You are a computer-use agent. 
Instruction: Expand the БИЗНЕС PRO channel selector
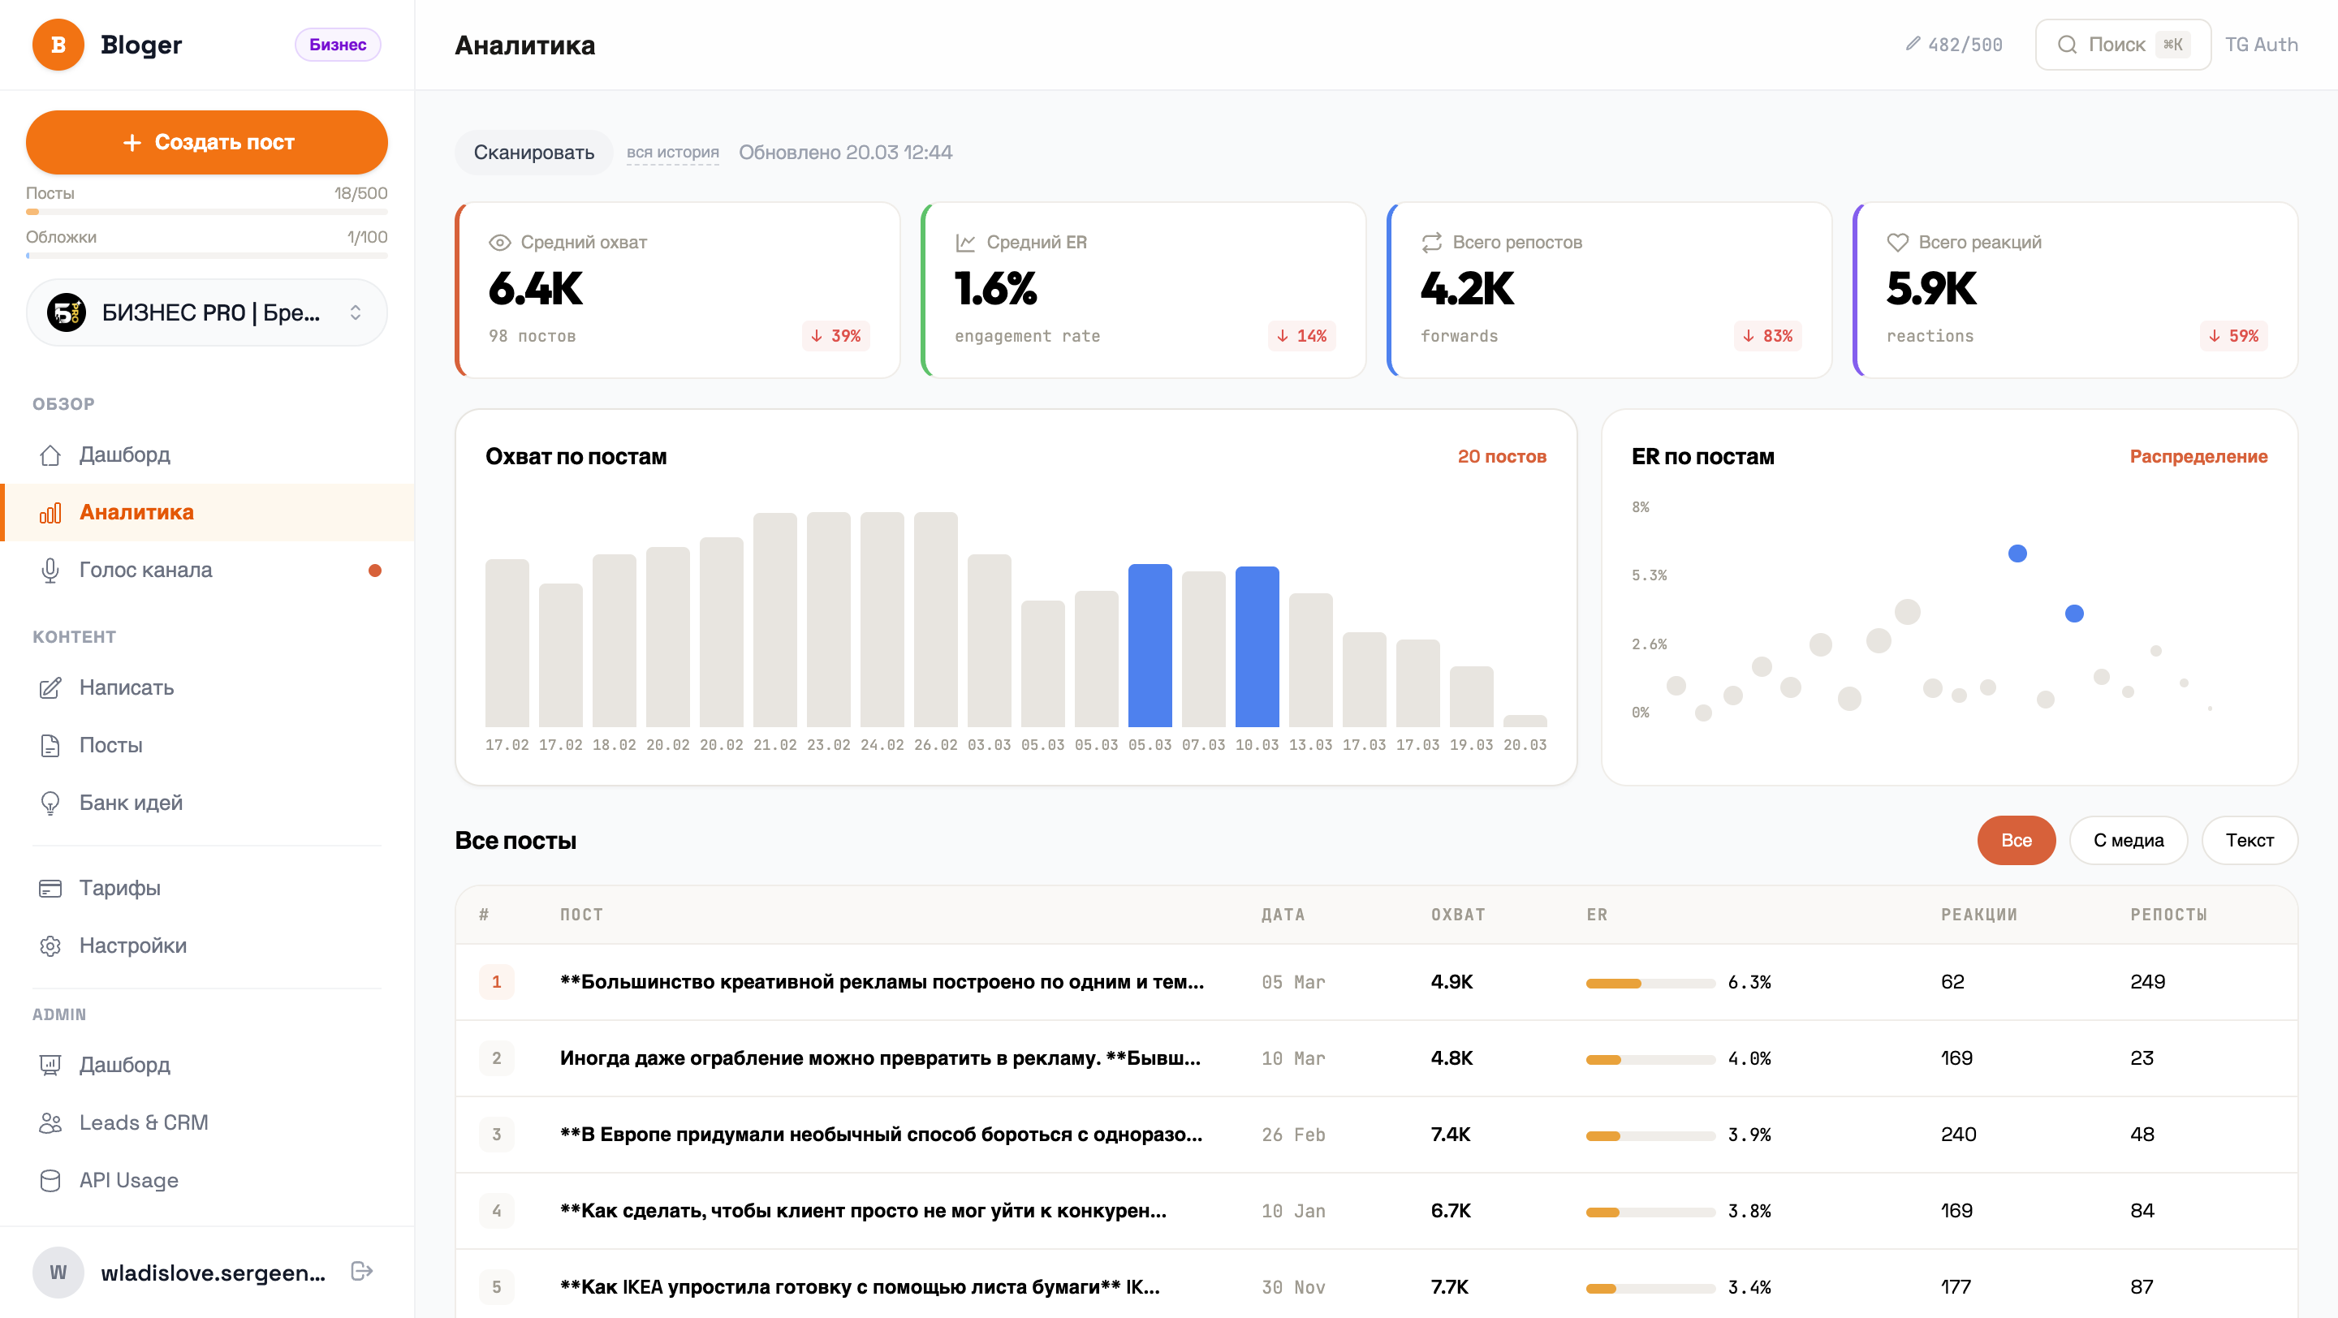click(207, 313)
